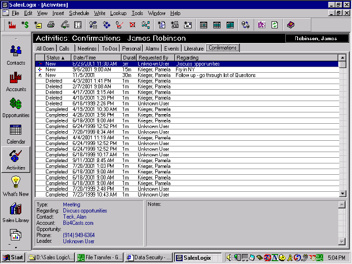Click the Biz4Casls.com account link
The width and height of the screenshot is (352, 264).
click(78, 223)
